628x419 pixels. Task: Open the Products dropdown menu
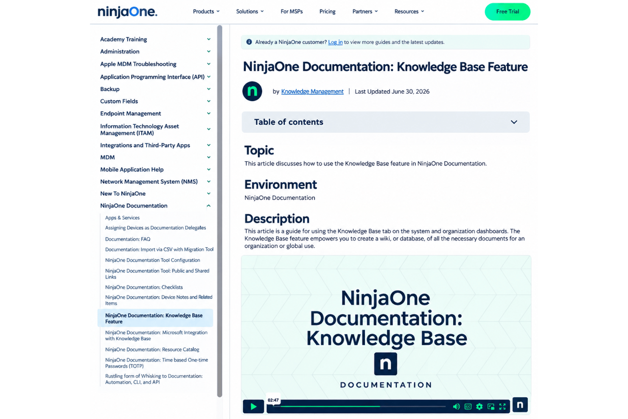click(206, 11)
